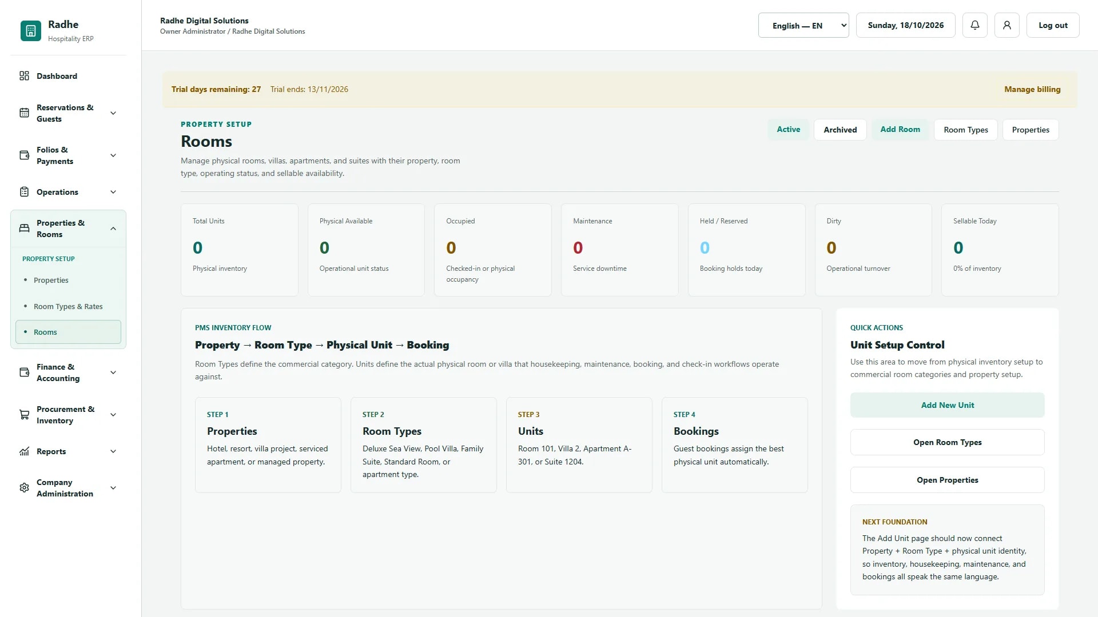The image size is (1098, 617).
Task: Click Open Room Types quick action
Action: (x=947, y=442)
